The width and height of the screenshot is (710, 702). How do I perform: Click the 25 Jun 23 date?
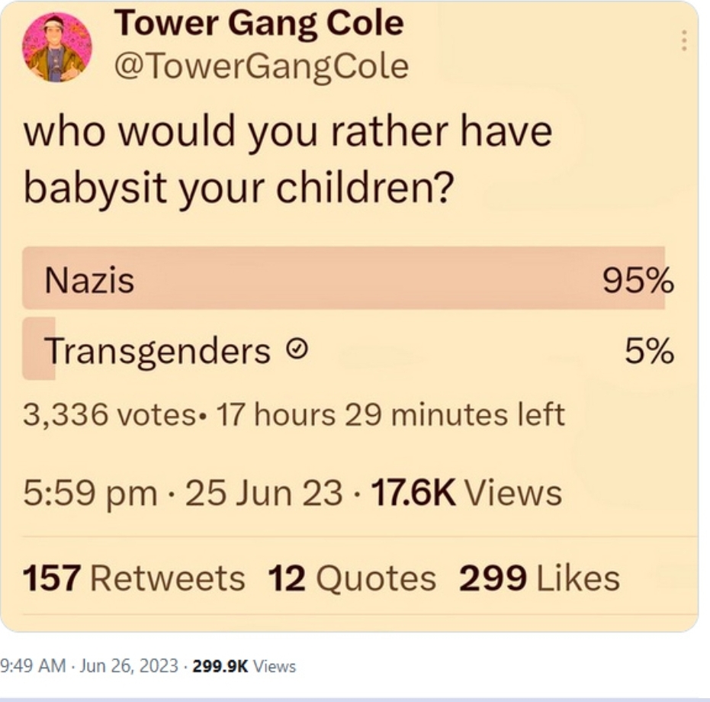click(264, 493)
